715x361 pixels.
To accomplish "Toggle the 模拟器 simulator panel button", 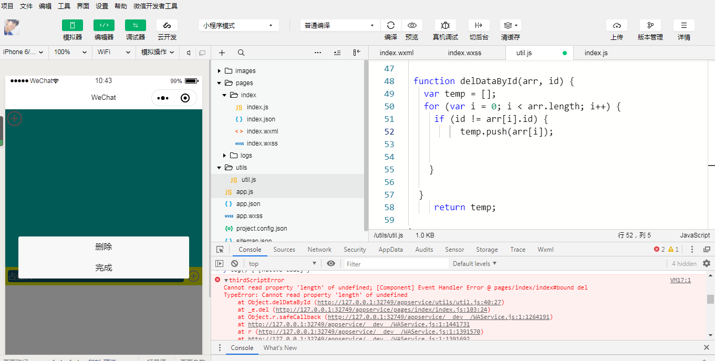I will coord(72,25).
